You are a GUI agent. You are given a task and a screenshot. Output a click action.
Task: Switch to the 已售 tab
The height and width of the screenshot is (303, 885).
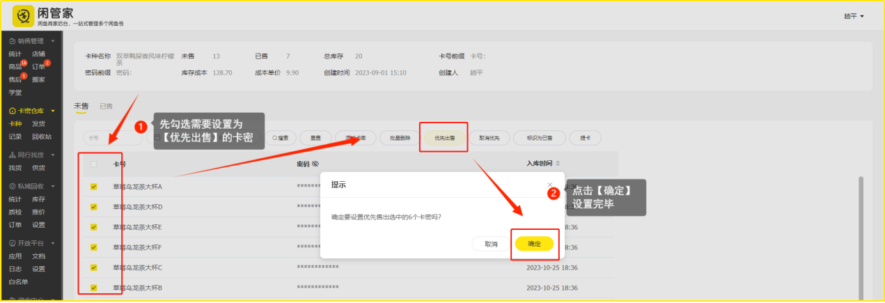pos(107,107)
